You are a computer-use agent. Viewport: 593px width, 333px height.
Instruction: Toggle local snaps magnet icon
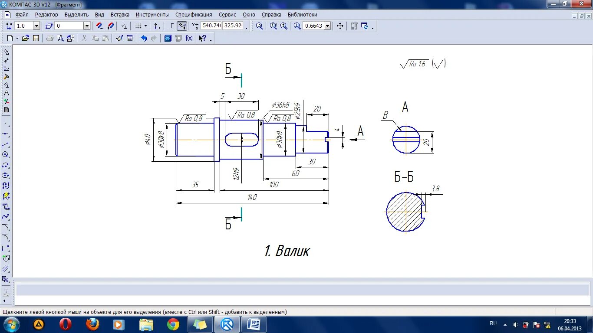[110, 26]
